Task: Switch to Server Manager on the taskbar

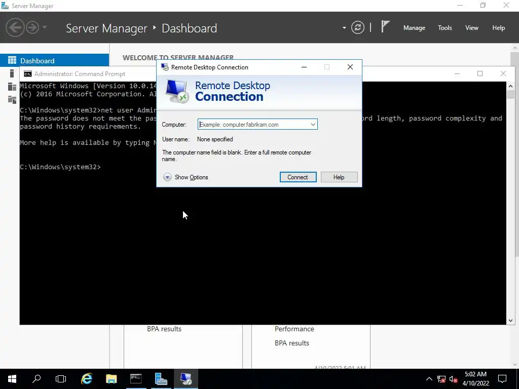Action: click(161, 379)
